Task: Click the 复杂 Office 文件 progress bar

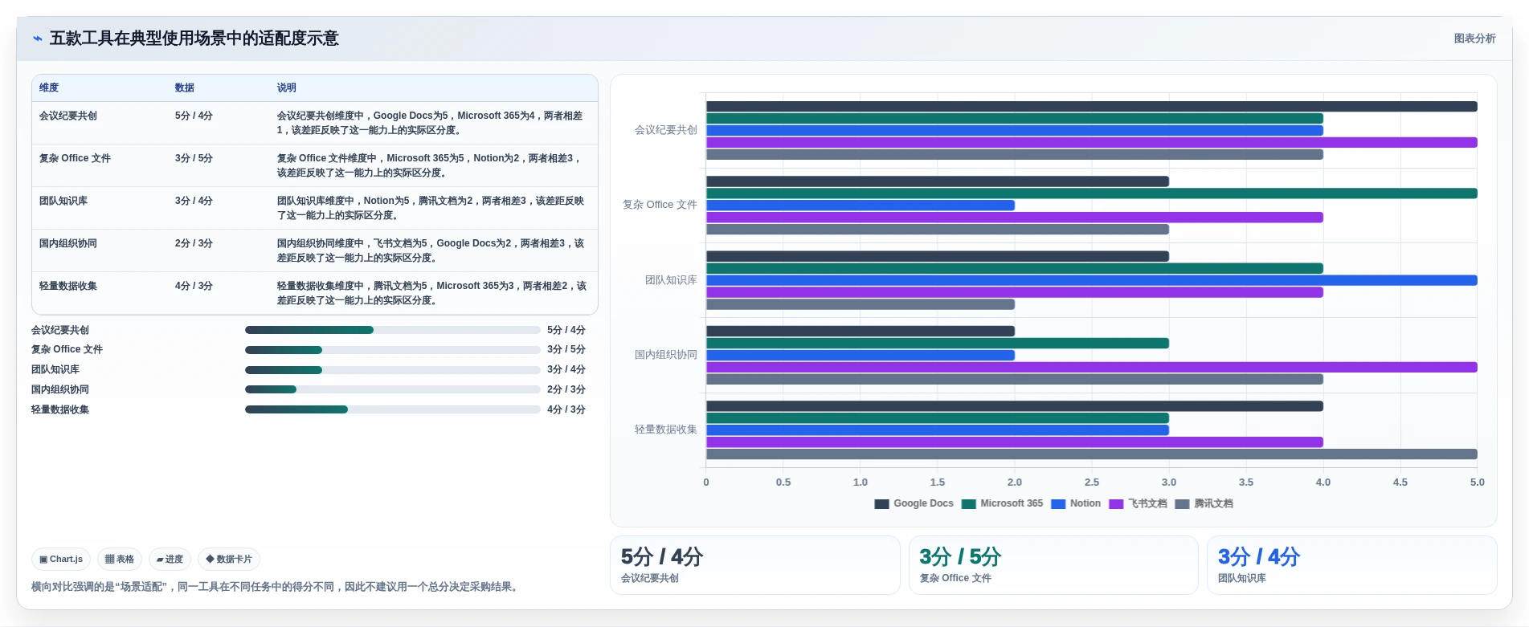Action: [x=392, y=350]
